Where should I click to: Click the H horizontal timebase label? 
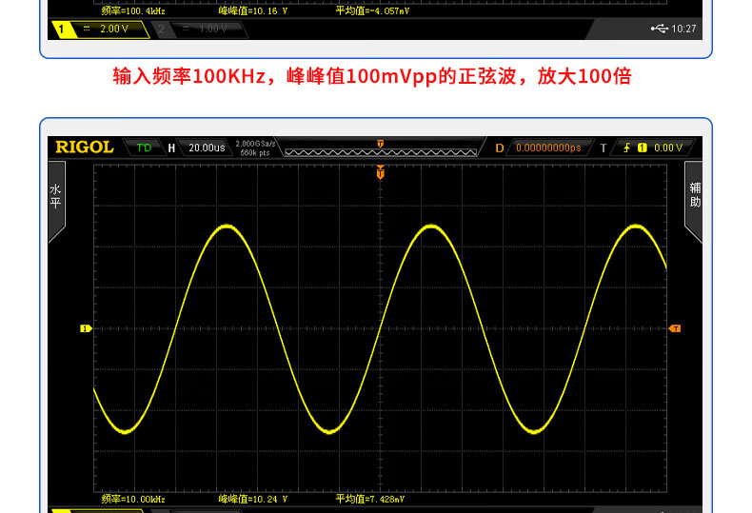(x=171, y=148)
